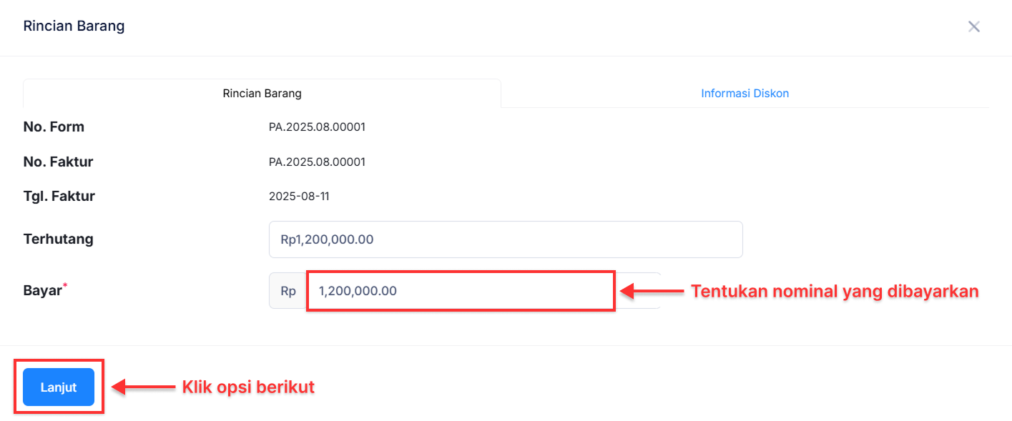Select the Rincian Barang tab

click(262, 94)
